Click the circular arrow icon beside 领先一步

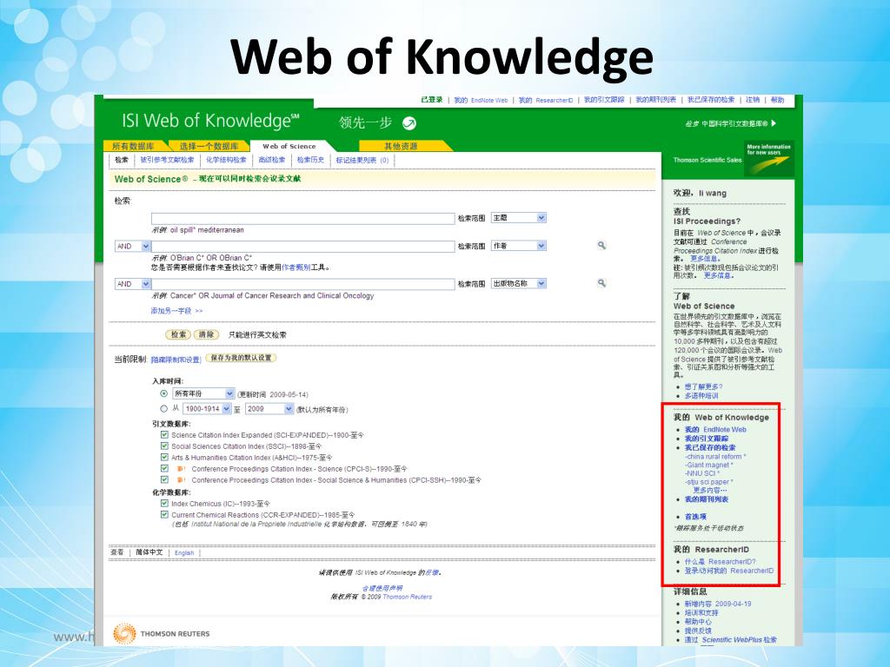point(409,123)
